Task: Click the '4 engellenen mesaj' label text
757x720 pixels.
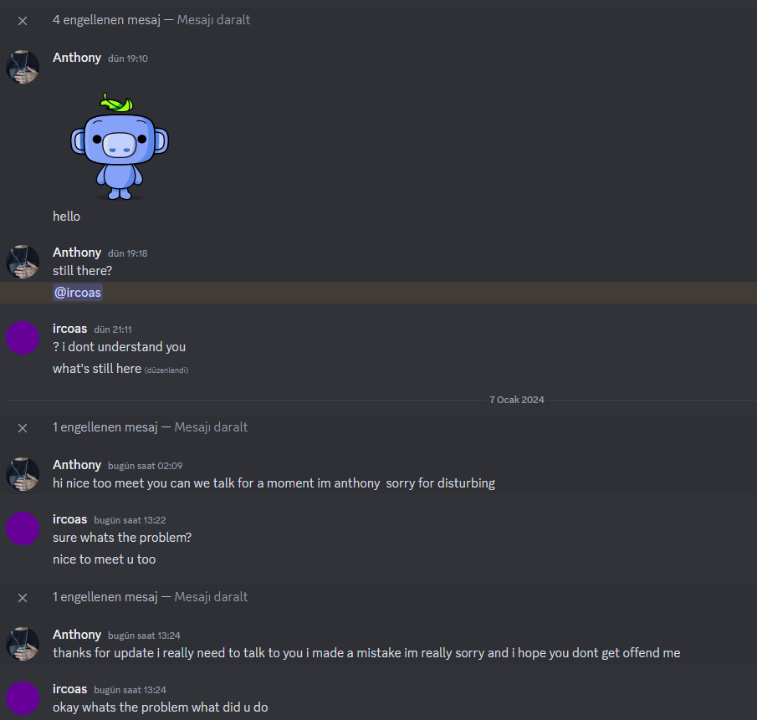Action: [x=106, y=20]
